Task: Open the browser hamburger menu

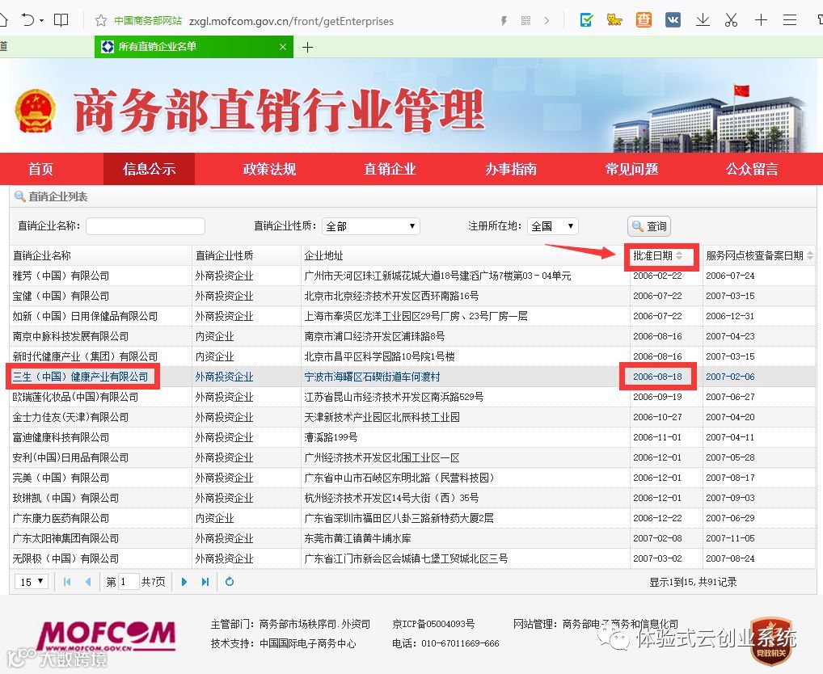Action: [x=790, y=20]
